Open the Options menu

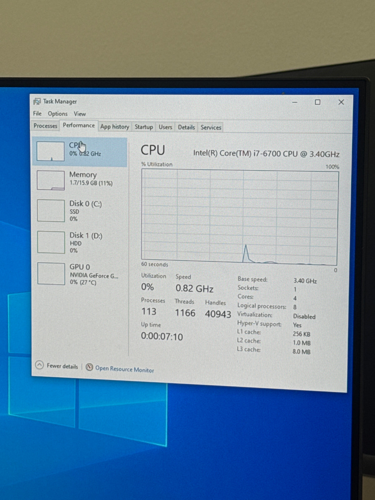pyautogui.click(x=57, y=114)
